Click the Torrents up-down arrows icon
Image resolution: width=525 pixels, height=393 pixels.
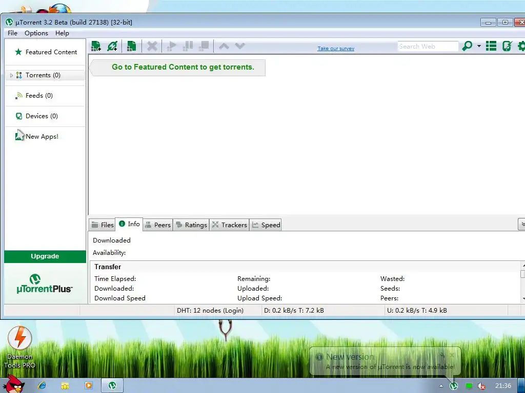click(19, 75)
